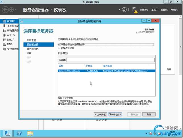The width and height of the screenshot is (183, 138).
Task: Open the 视图(V) menu
Action: pos(165,10)
